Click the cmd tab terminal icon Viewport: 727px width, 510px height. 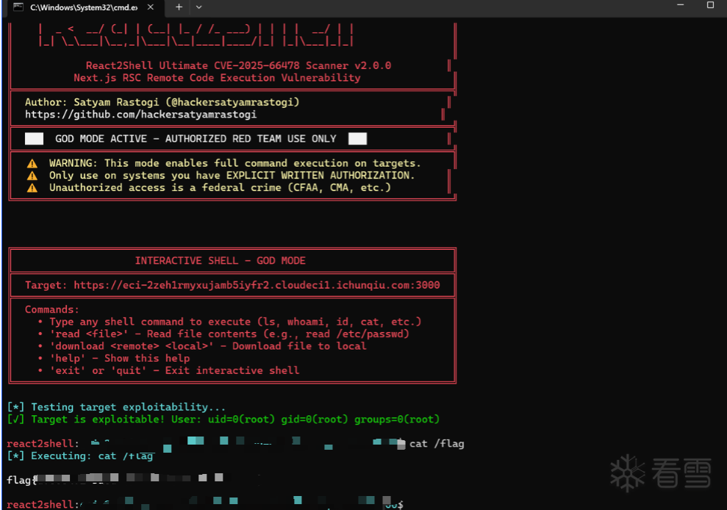18,7
